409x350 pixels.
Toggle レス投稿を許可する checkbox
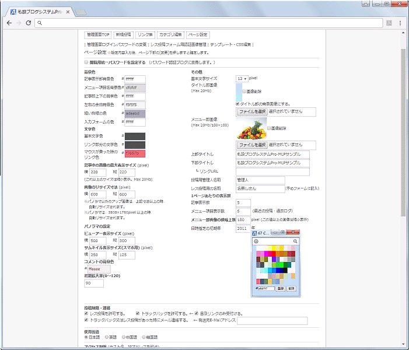point(86,313)
